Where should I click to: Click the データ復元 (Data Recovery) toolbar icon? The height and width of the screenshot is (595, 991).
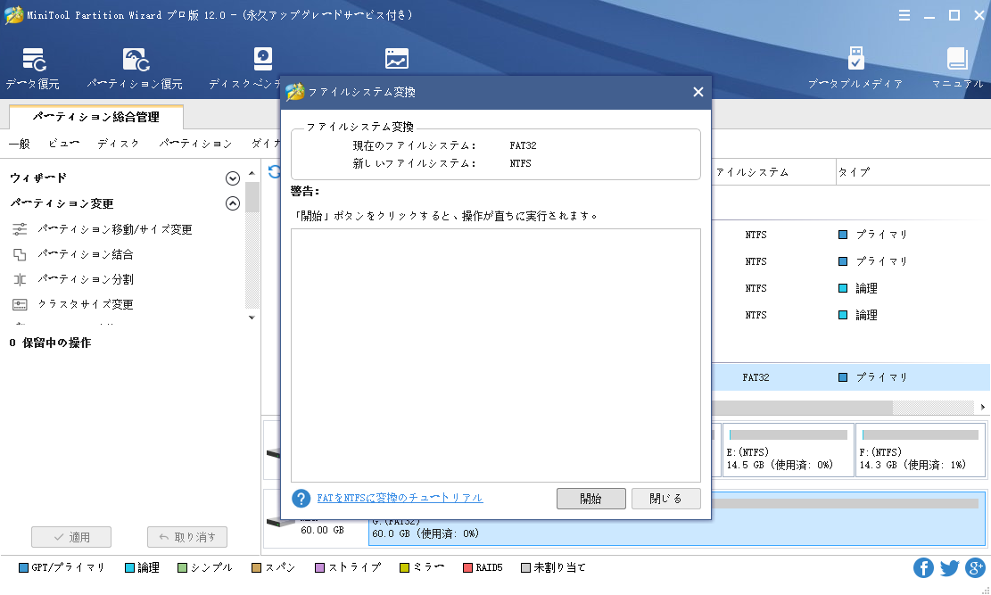(x=33, y=69)
